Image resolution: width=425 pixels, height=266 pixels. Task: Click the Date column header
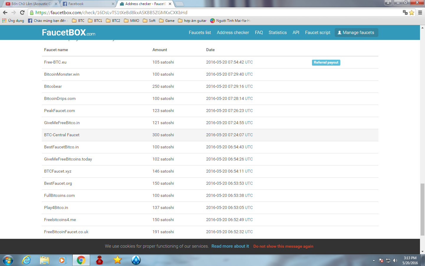[210, 50]
